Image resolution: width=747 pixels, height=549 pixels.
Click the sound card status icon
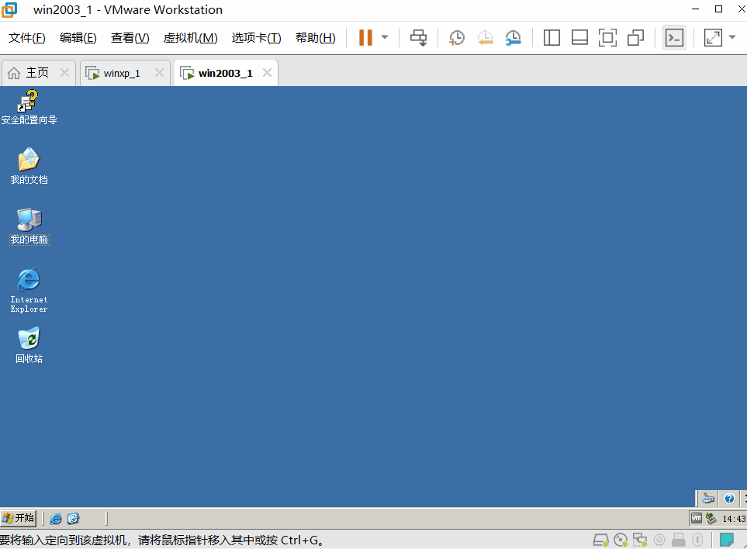point(659,540)
